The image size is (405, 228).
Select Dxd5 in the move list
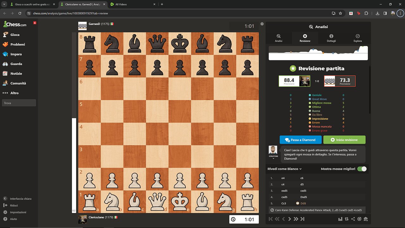point(303,197)
